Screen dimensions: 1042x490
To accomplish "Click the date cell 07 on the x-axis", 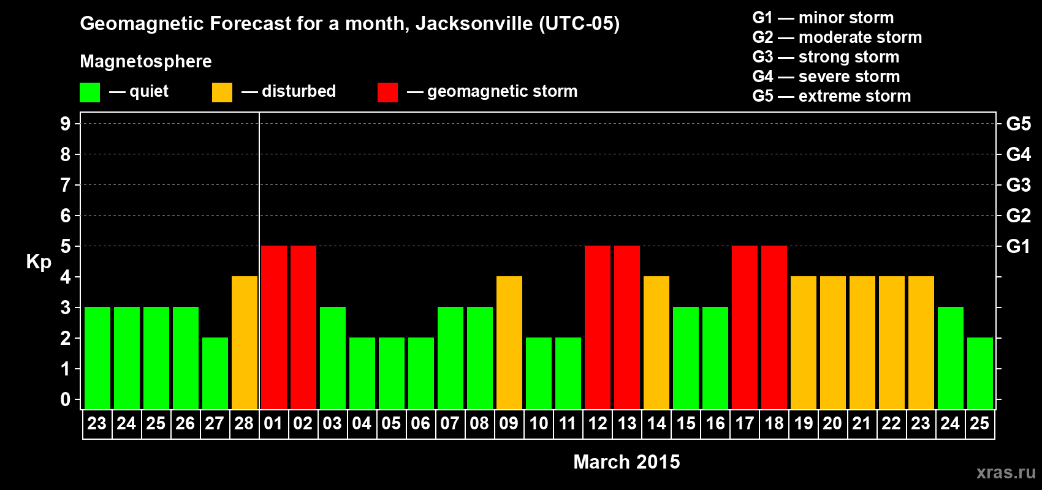I will 450,424.
